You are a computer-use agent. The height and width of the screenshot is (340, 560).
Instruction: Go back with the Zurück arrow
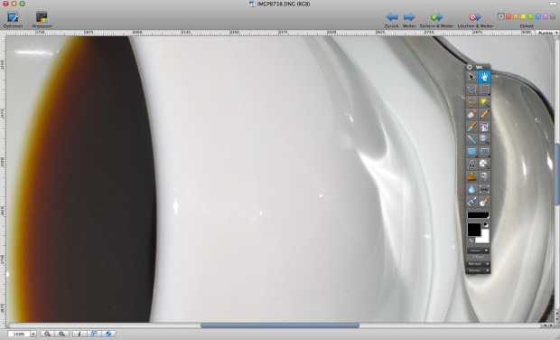click(x=392, y=19)
